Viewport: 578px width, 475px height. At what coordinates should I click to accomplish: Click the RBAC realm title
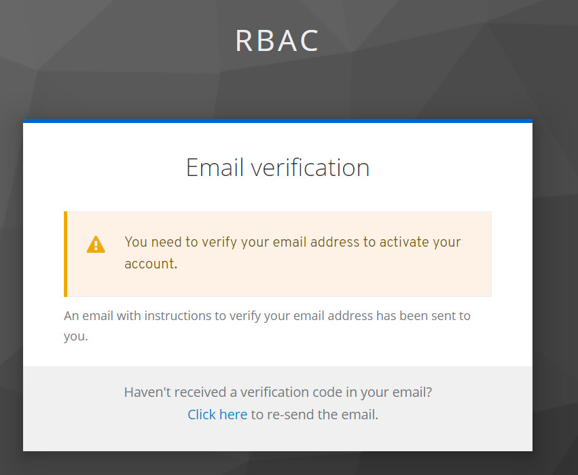[277, 41]
